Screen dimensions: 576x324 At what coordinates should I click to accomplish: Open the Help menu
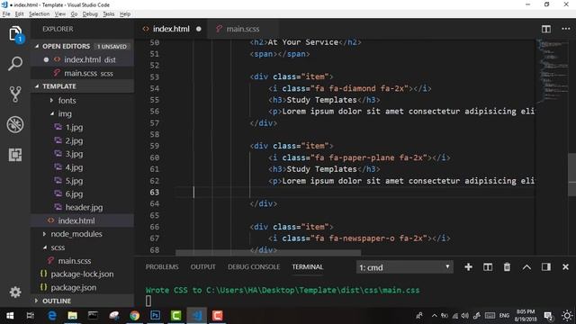(x=125, y=14)
